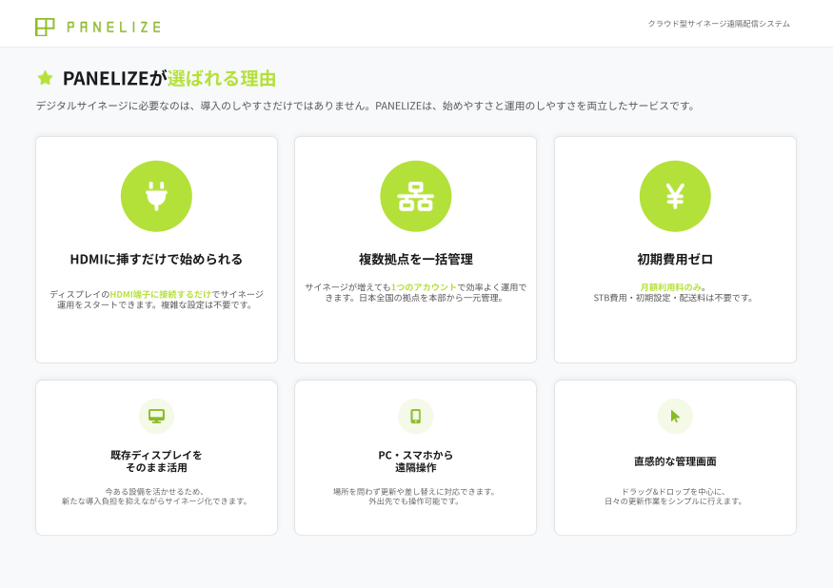Image resolution: width=833 pixels, height=588 pixels.
Task: Select the PANELIZE wordmark in header
Action: [114, 27]
